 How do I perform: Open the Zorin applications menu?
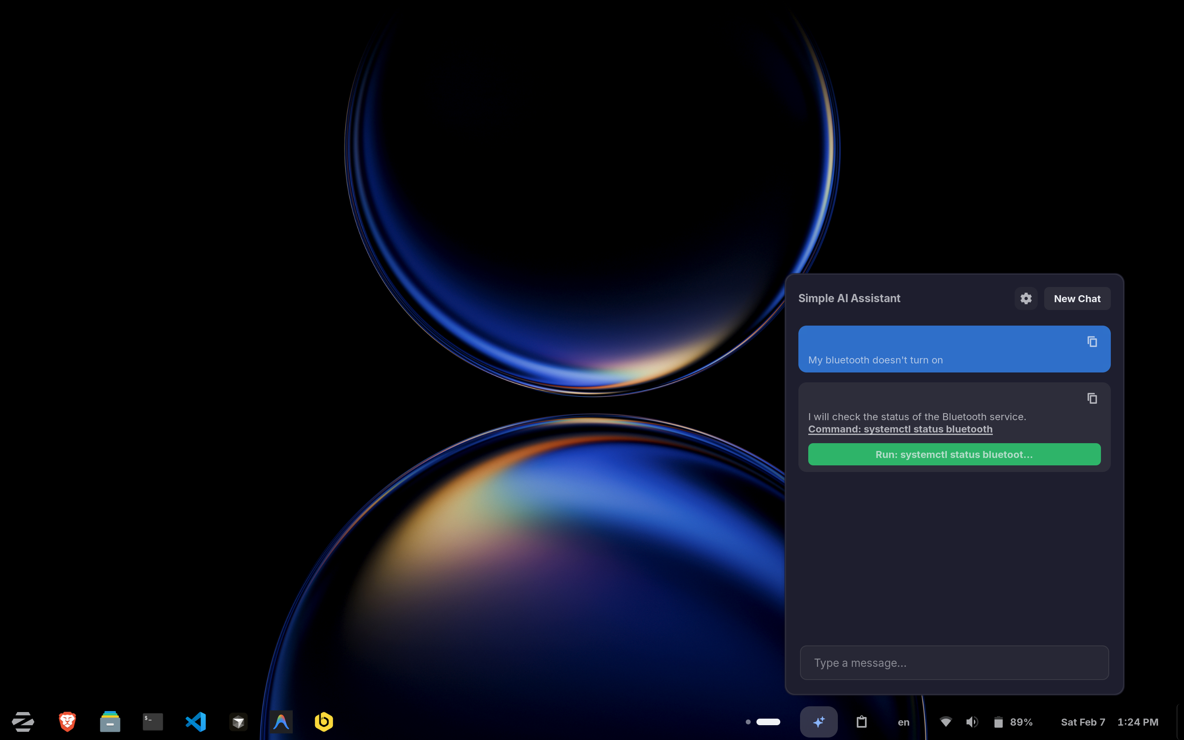(23, 721)
